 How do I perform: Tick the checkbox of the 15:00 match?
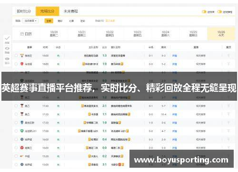[x=16, y=164]
